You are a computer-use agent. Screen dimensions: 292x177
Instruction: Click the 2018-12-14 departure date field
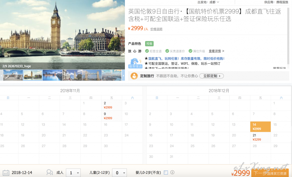(22, 173)
